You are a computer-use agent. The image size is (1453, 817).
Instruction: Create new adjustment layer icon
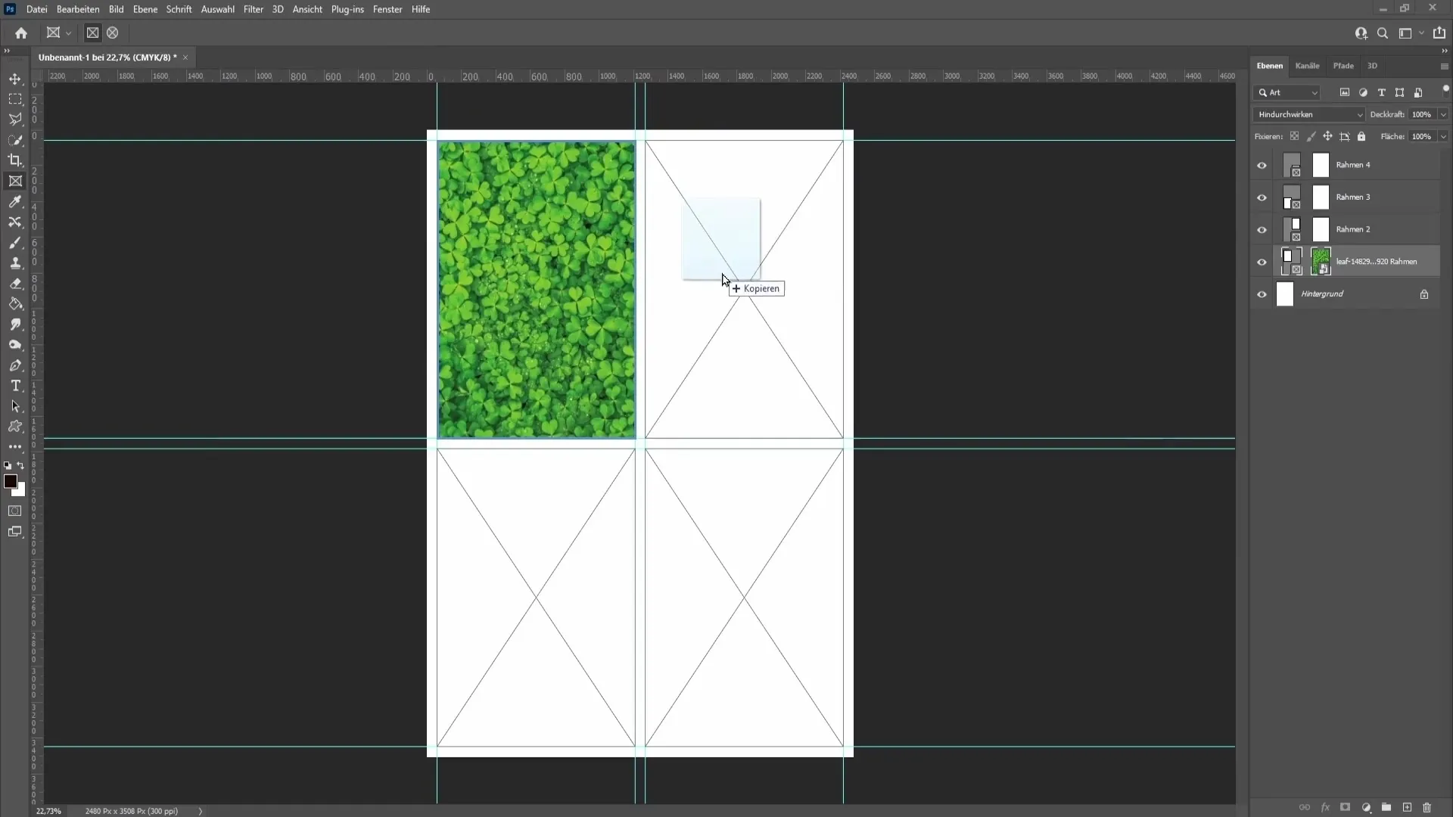point(1366,808)
